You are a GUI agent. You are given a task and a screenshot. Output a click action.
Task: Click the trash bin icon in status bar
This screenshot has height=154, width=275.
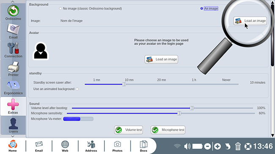coord(238,146)
